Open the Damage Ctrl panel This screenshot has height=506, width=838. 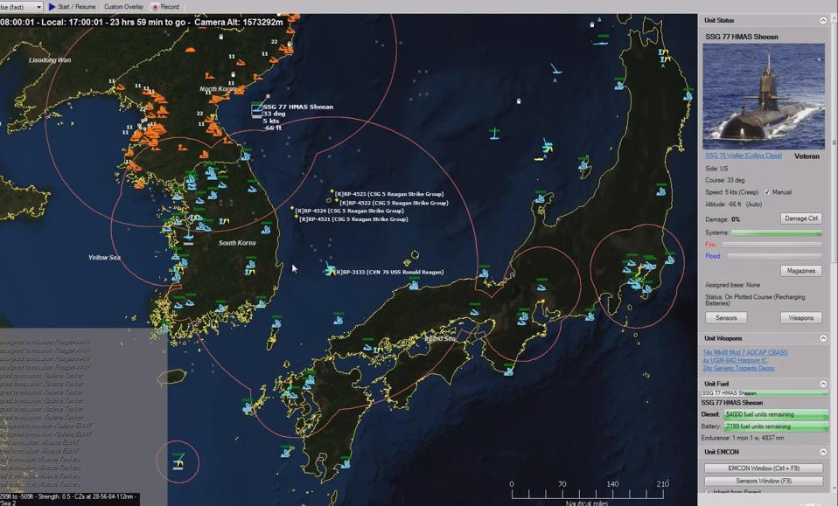(800, 218)
